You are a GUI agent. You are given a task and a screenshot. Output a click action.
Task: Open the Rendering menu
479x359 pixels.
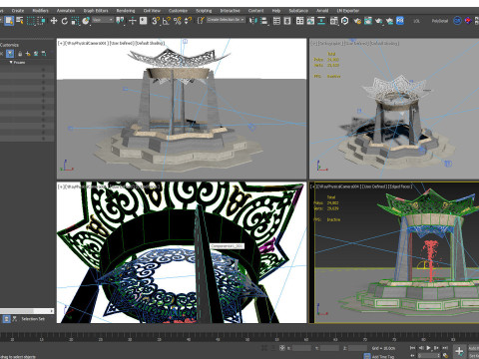click(x=126, y=11)
